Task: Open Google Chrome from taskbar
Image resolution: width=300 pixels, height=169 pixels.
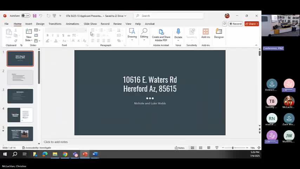Action: (x=65, y=154)
